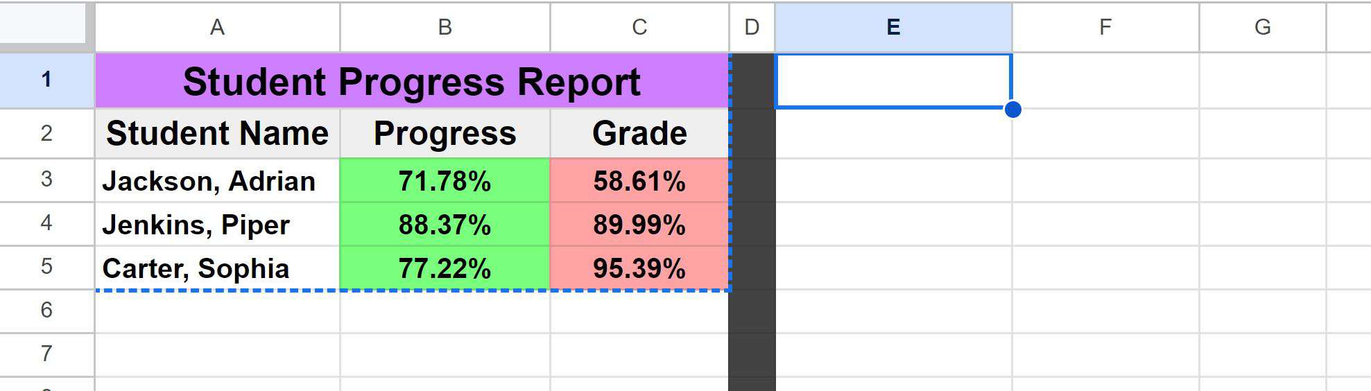Image resolution: width=1371 pixels, height=391 pixels.
Task: Click row 1 header
Action: 46,80
